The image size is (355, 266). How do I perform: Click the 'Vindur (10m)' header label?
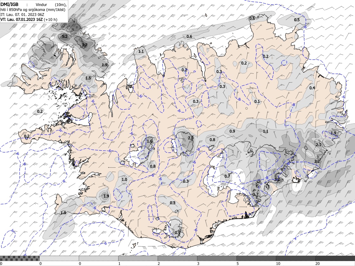51,5
